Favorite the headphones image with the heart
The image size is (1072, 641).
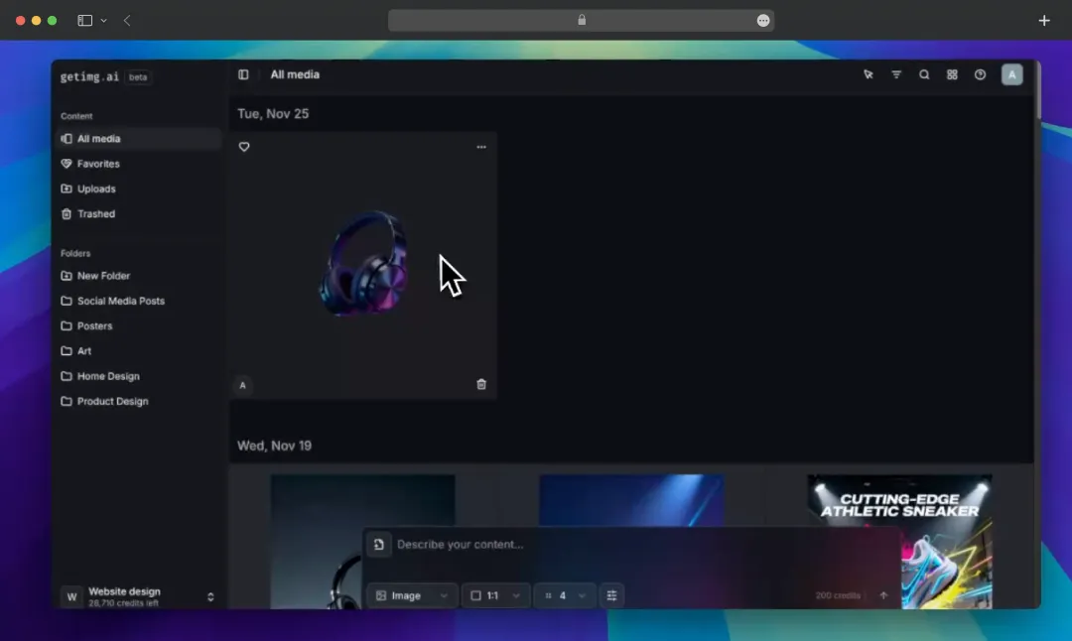[x=243, y=147]
